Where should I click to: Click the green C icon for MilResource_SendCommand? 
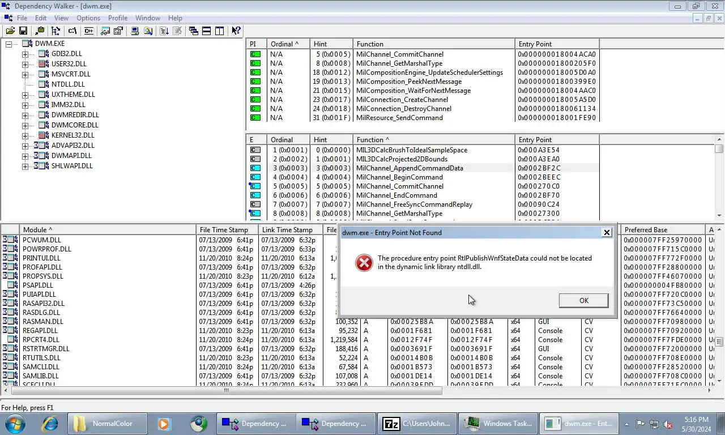coord(255,118)
